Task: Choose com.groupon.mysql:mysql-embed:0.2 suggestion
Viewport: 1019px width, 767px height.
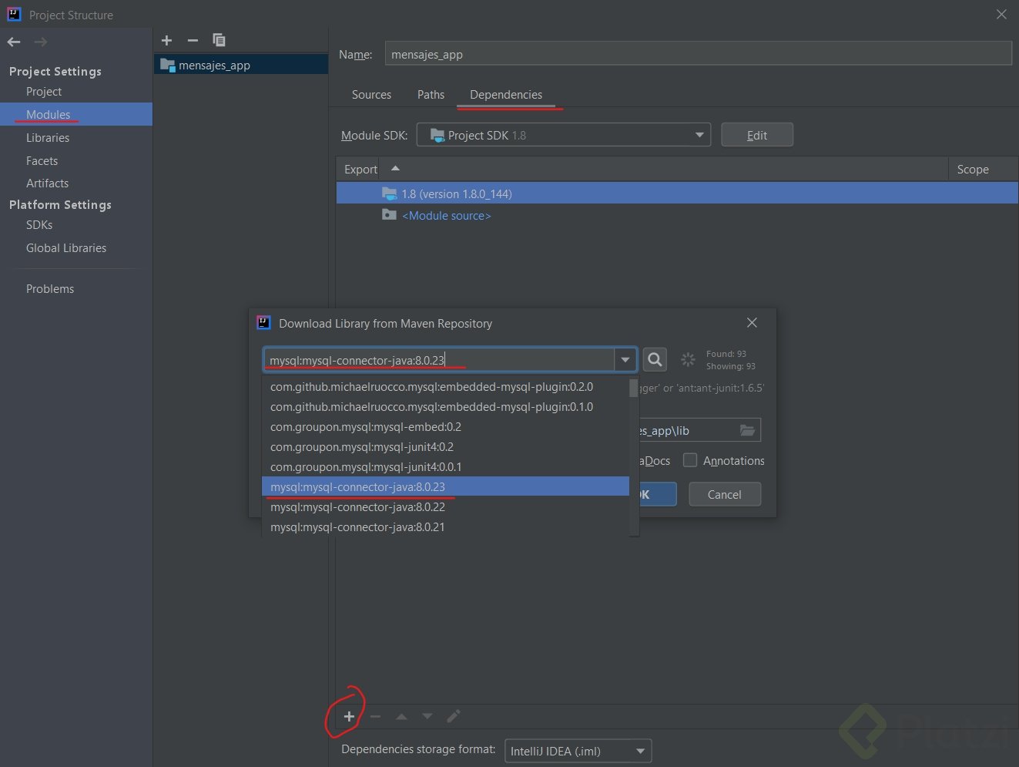Action: (445, 427)
